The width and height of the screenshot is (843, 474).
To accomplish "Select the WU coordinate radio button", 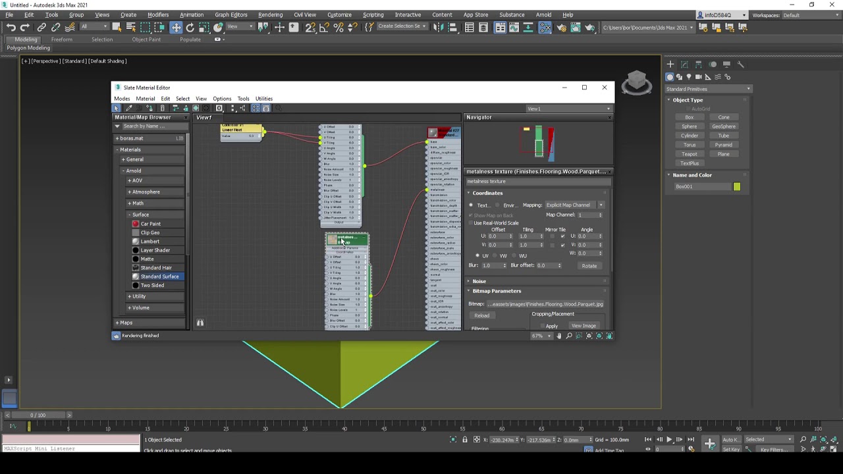I will (514, 255).
